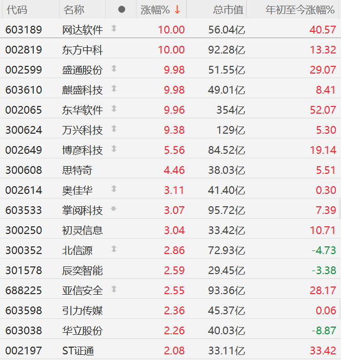Open stock 北信源
341x360 pixels.
77,250
